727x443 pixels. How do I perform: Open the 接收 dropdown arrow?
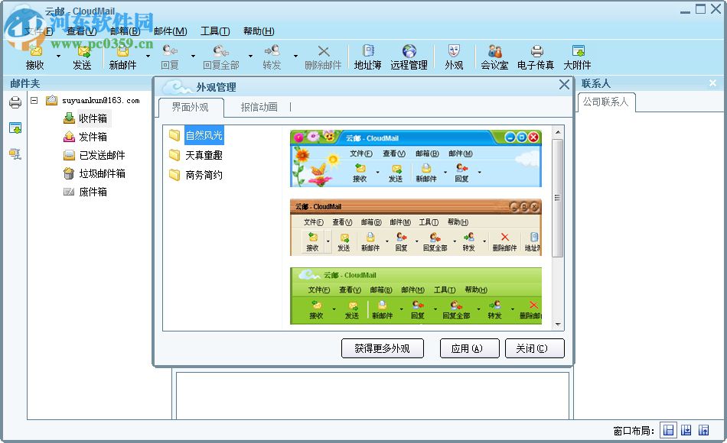coord(59,57)
